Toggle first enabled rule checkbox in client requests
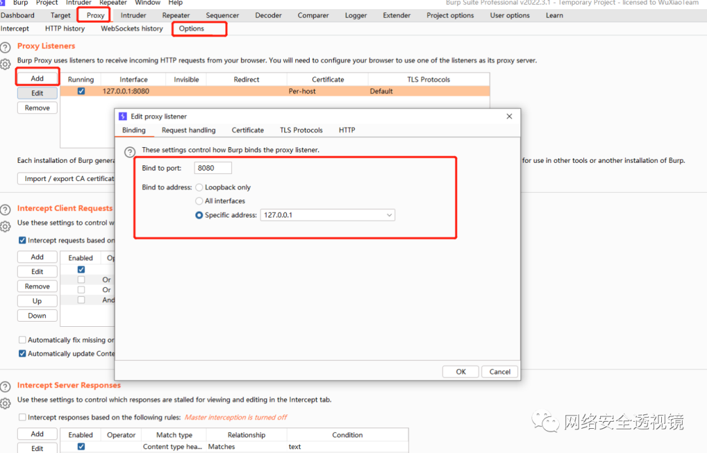Image resolution: width=707 pixels, height=453 pixels. click(x=81, y=269)
